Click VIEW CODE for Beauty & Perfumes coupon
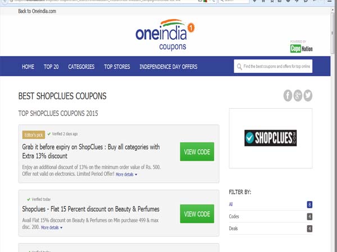Image resolution: width=337 pixels, height=252 pixels. [197, 214]
